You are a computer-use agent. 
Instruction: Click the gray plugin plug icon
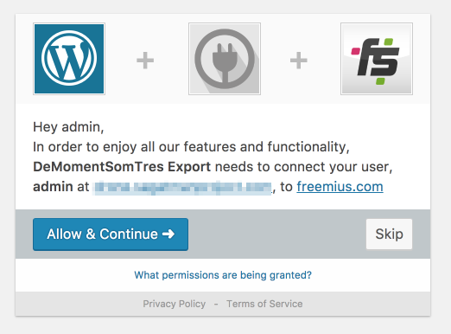[225, 59]
